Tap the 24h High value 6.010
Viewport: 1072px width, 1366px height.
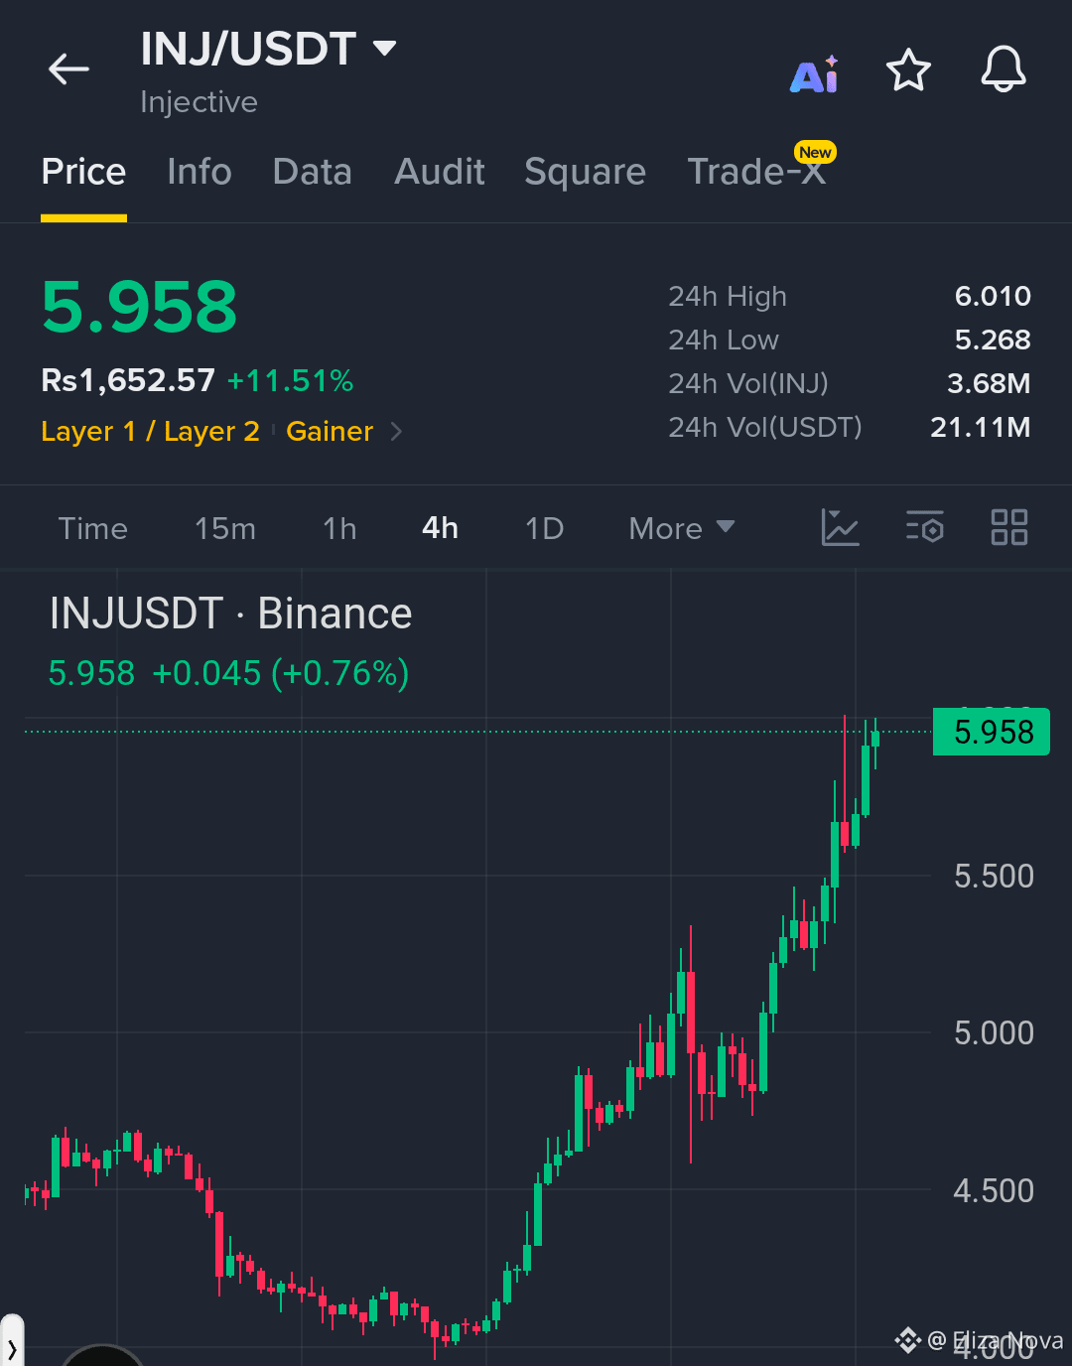pos(993,296)
